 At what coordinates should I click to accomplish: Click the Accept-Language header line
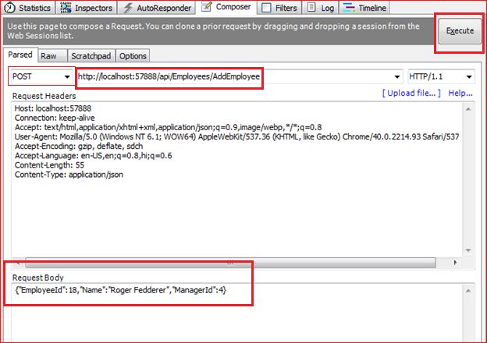[93, 156]
